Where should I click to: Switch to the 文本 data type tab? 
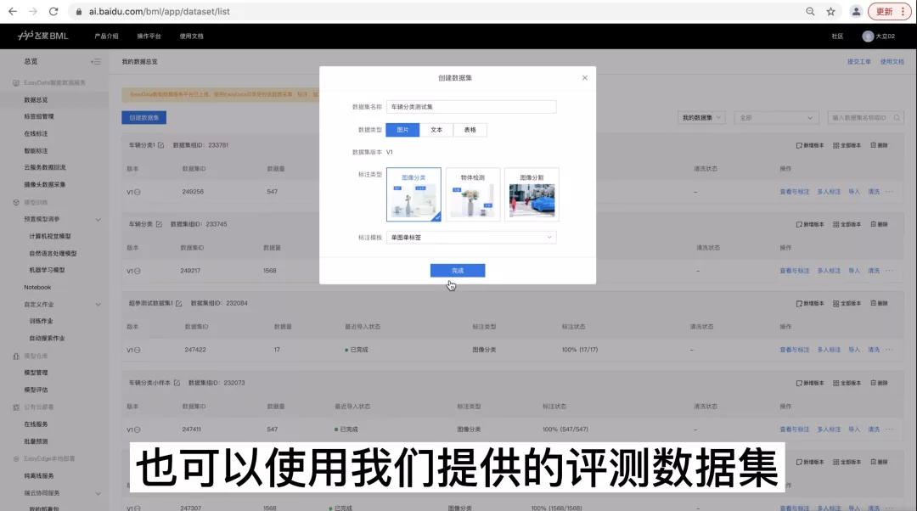pos(436,130)
